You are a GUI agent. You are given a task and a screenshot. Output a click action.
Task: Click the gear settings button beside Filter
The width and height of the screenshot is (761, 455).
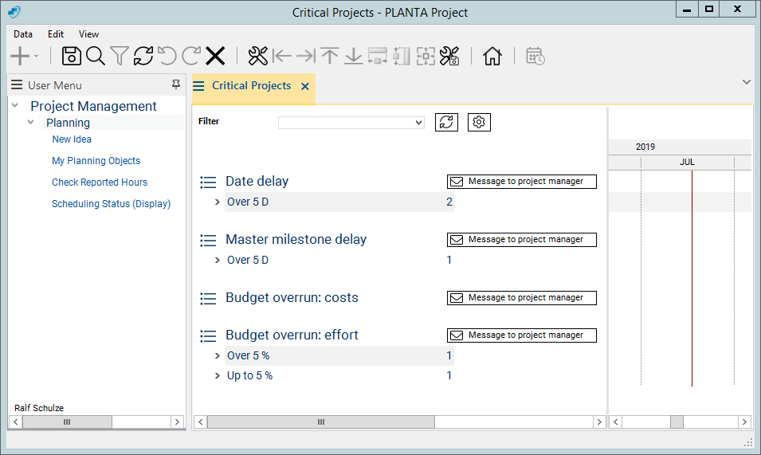(x=479, y=122)
